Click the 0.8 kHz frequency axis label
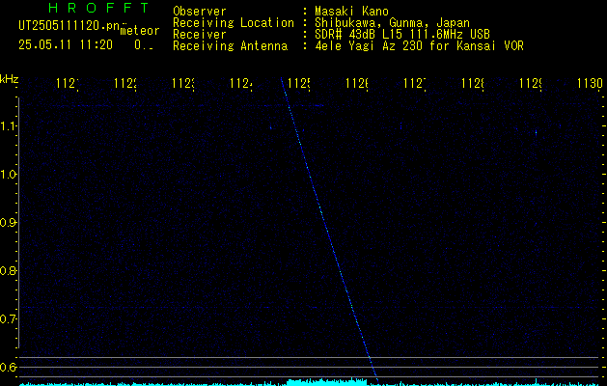This screenshot has height=386, width=607. pyautogui.click(x=8, y=270)
